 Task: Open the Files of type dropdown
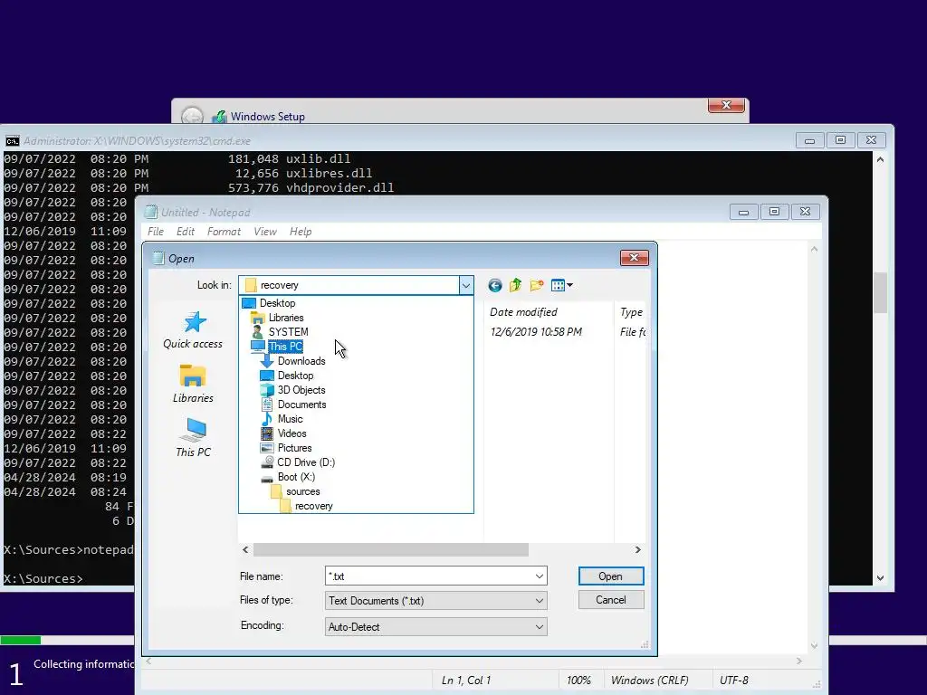(435, 601)
